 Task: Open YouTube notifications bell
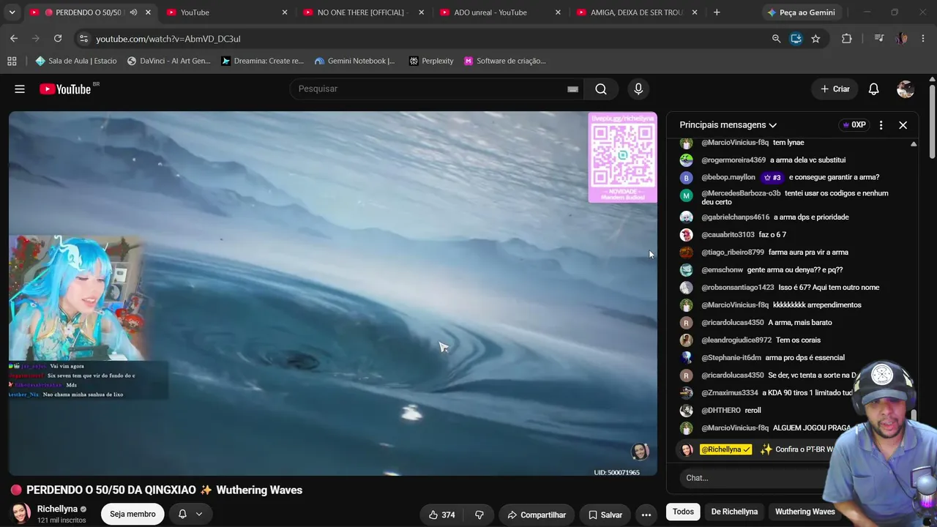(873, 89)
